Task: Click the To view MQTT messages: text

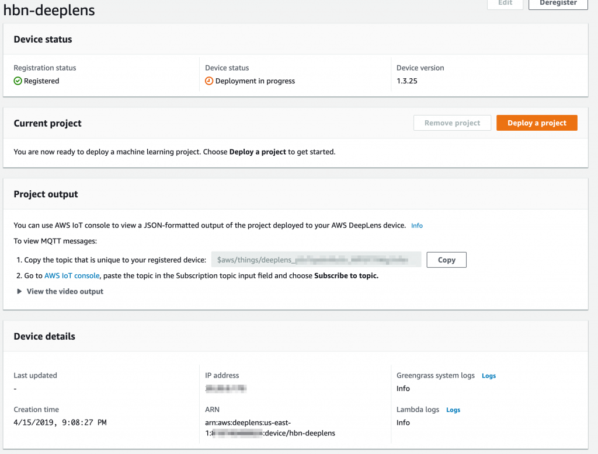Action: pos(55,241)
